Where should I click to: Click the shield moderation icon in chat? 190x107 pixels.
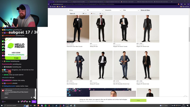(x=18, y=102)
